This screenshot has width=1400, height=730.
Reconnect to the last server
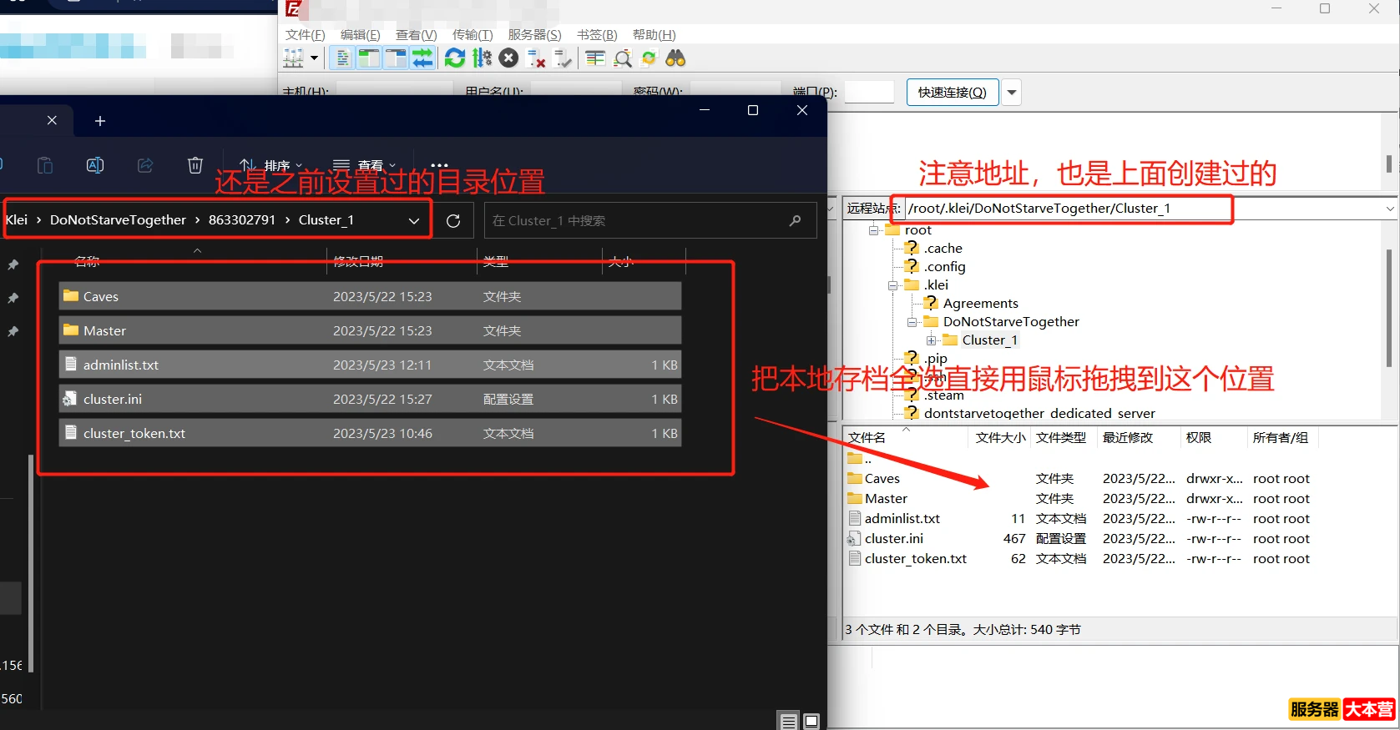pos(564,58)
